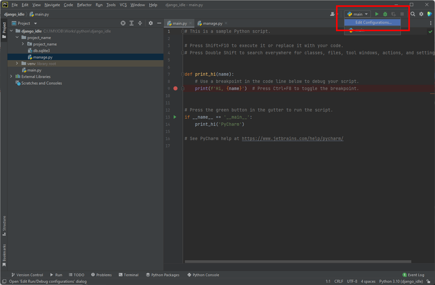The image size is (435, 285).
Task: Select manage.py in the project tree
Action: [x=43, y=57]
